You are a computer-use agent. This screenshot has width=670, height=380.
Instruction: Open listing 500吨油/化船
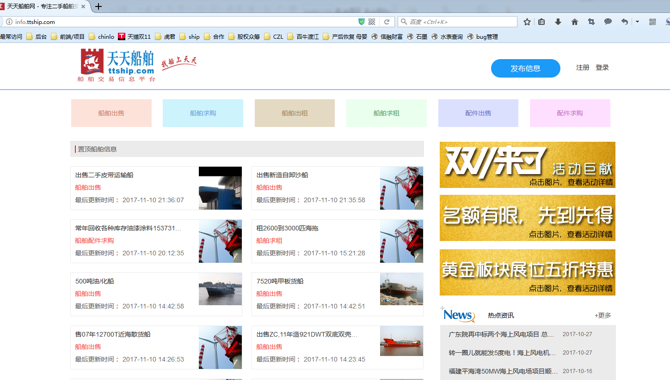95,281
